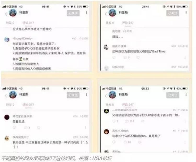Open more options on the Bad Time comment

pyautogui.click(x=185, y=58)
